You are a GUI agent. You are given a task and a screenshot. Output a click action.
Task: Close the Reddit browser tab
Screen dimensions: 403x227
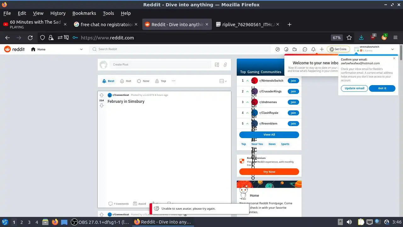207,24
